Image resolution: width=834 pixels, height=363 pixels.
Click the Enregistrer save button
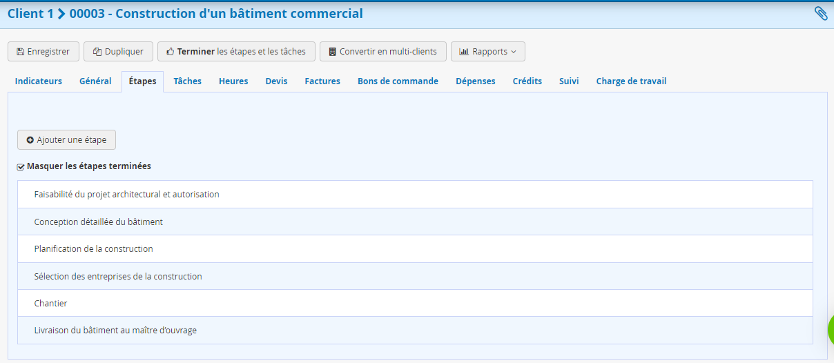pos(43,52)
